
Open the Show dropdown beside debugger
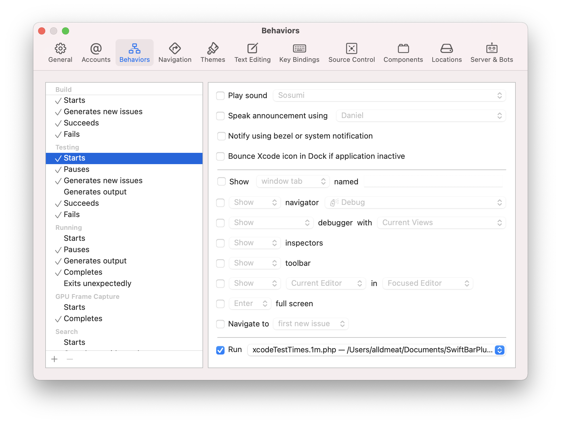tap(271, 223)
